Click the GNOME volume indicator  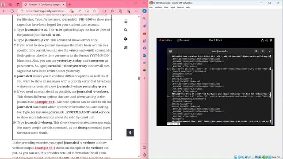267,40
